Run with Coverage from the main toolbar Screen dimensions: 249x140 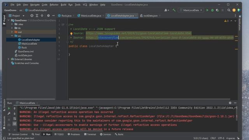click(217, 10)
